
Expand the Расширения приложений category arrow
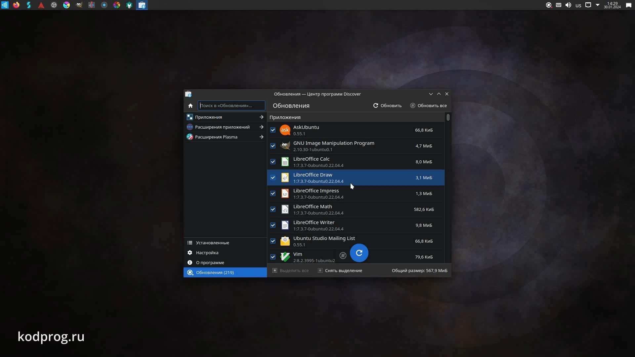[261, 127]
